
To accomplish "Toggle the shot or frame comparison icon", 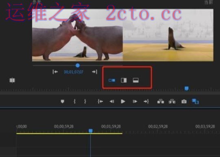I will [x=12, y=80].
